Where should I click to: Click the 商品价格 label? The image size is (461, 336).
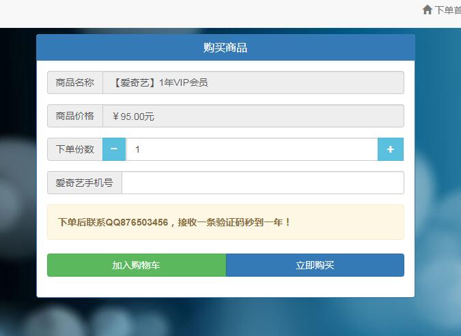click(x=75, y=116)
